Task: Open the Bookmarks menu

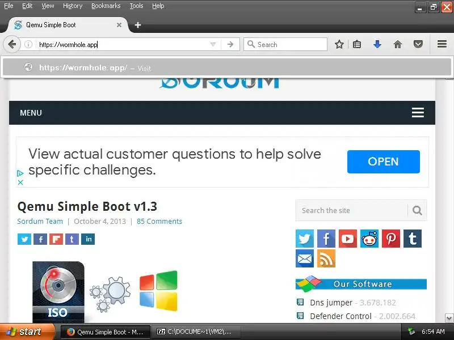Action: pyautogui.click(x=106, y=6)
